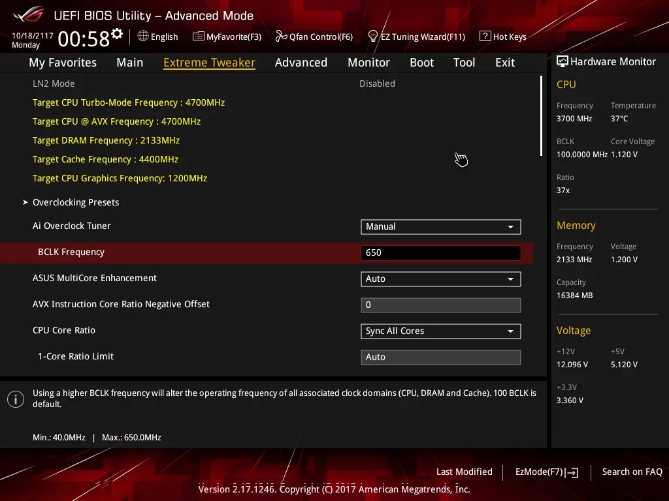This screenshot has width=669, height=501.
Task: Switch to the Main tab
Action: point(130,63)
